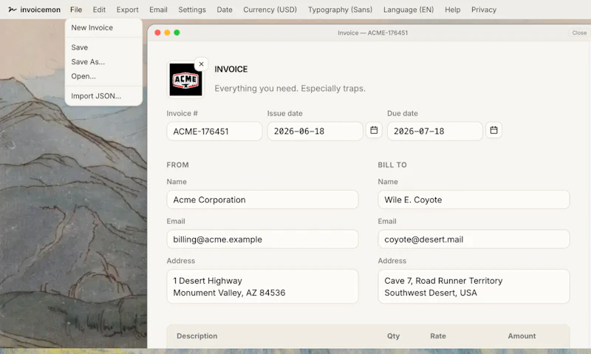The image size is (591, 354).
Task: Click the green maximize traffic light
Action: pyautogui.click(x=177, y=33)
